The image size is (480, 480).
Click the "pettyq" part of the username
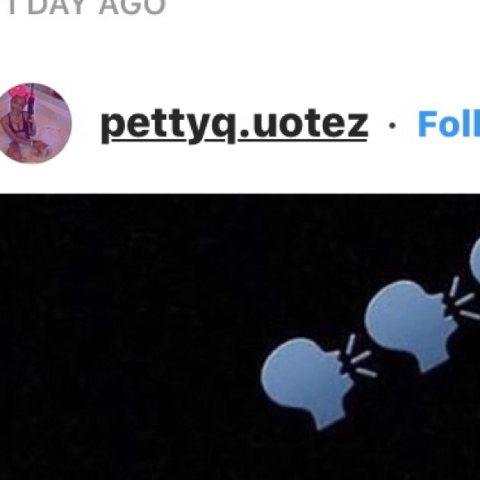168,127
